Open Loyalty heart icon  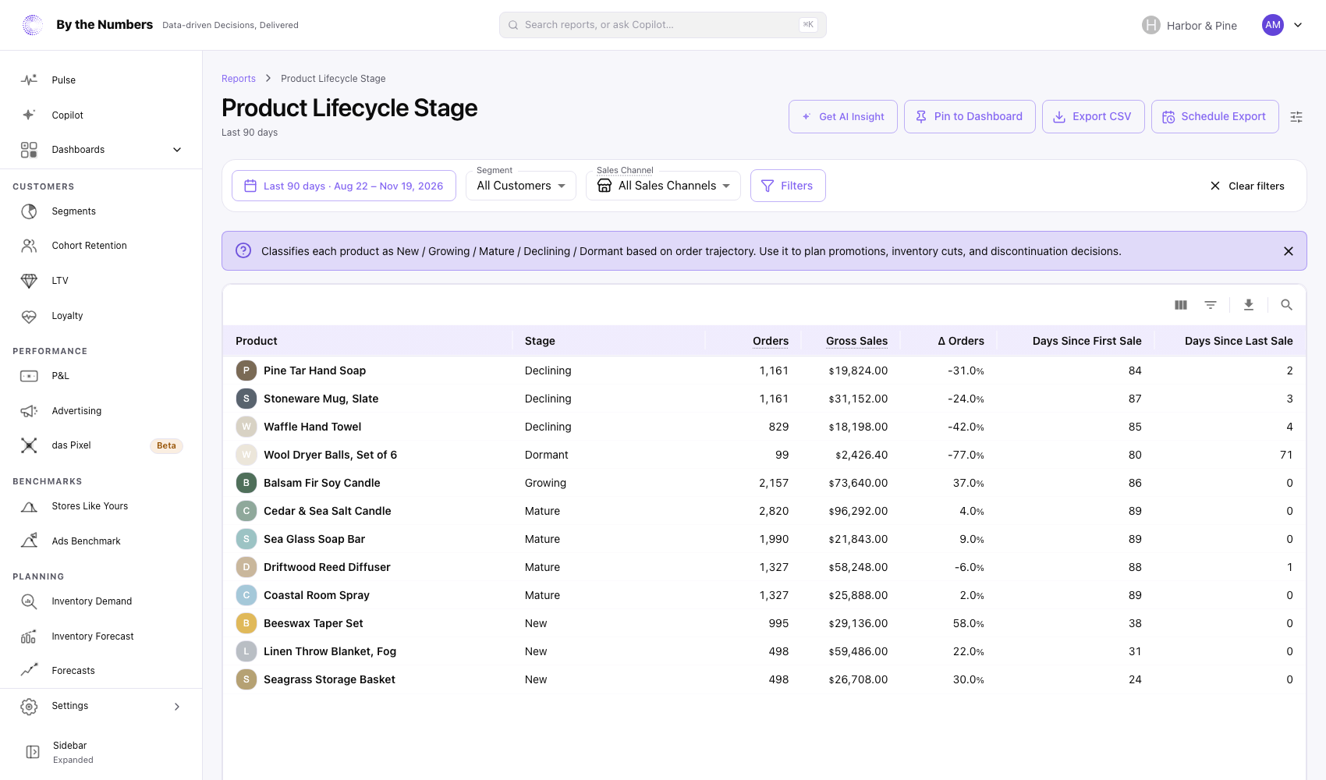(x=29, y=316)
